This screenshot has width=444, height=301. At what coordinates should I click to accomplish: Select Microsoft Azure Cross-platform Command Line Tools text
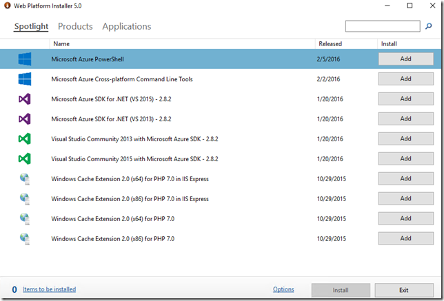point(122,79)
